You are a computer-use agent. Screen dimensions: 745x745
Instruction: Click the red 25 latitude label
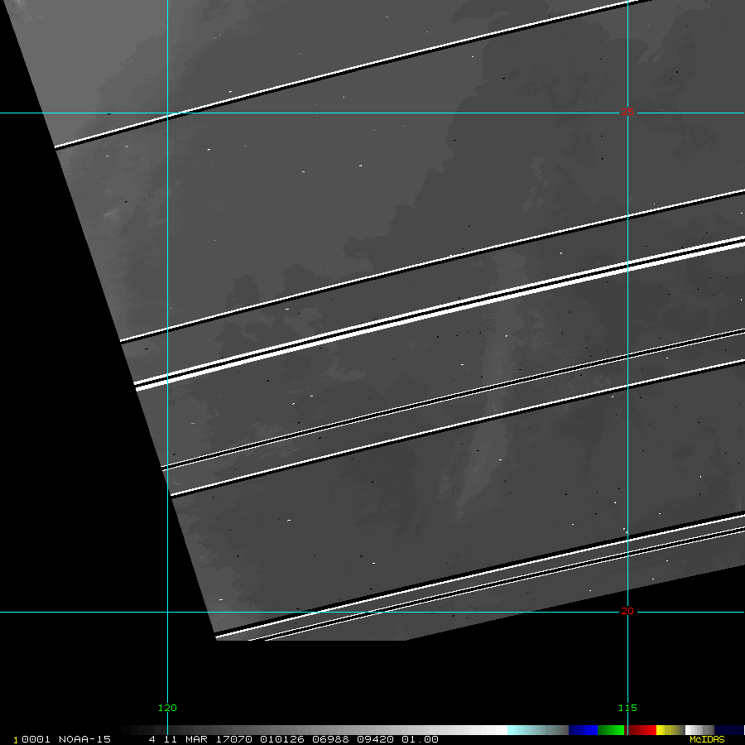point(627,113)
